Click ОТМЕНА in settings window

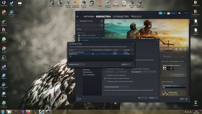point(153,98)
